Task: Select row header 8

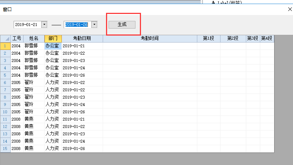Action: [x=5, y=97]
